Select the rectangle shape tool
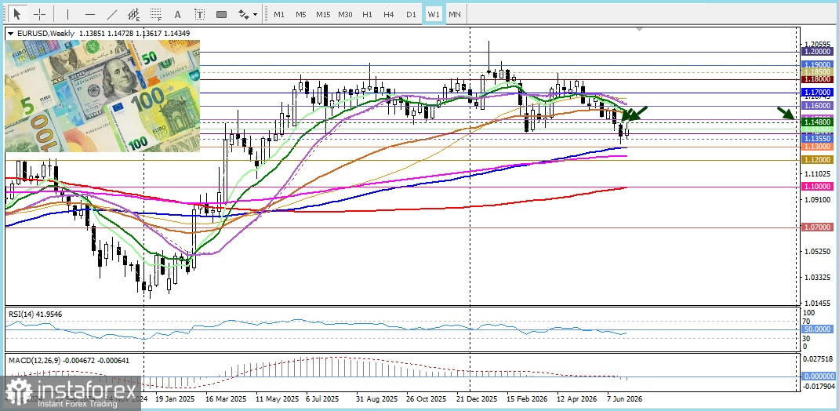 click(x=222, y=14)
